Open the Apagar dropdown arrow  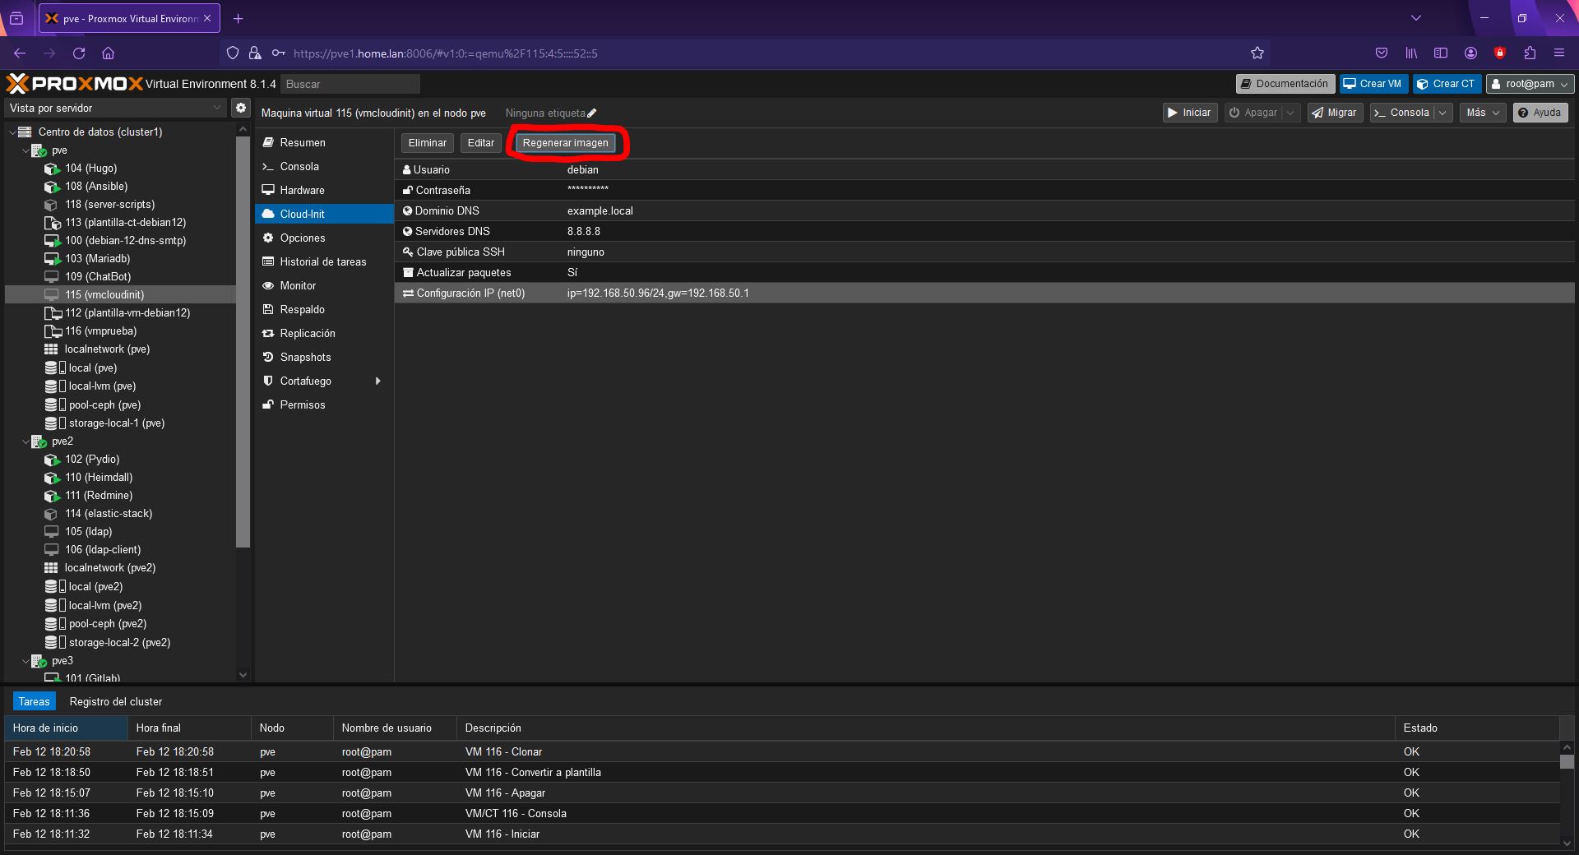[x=1291, y=113]
